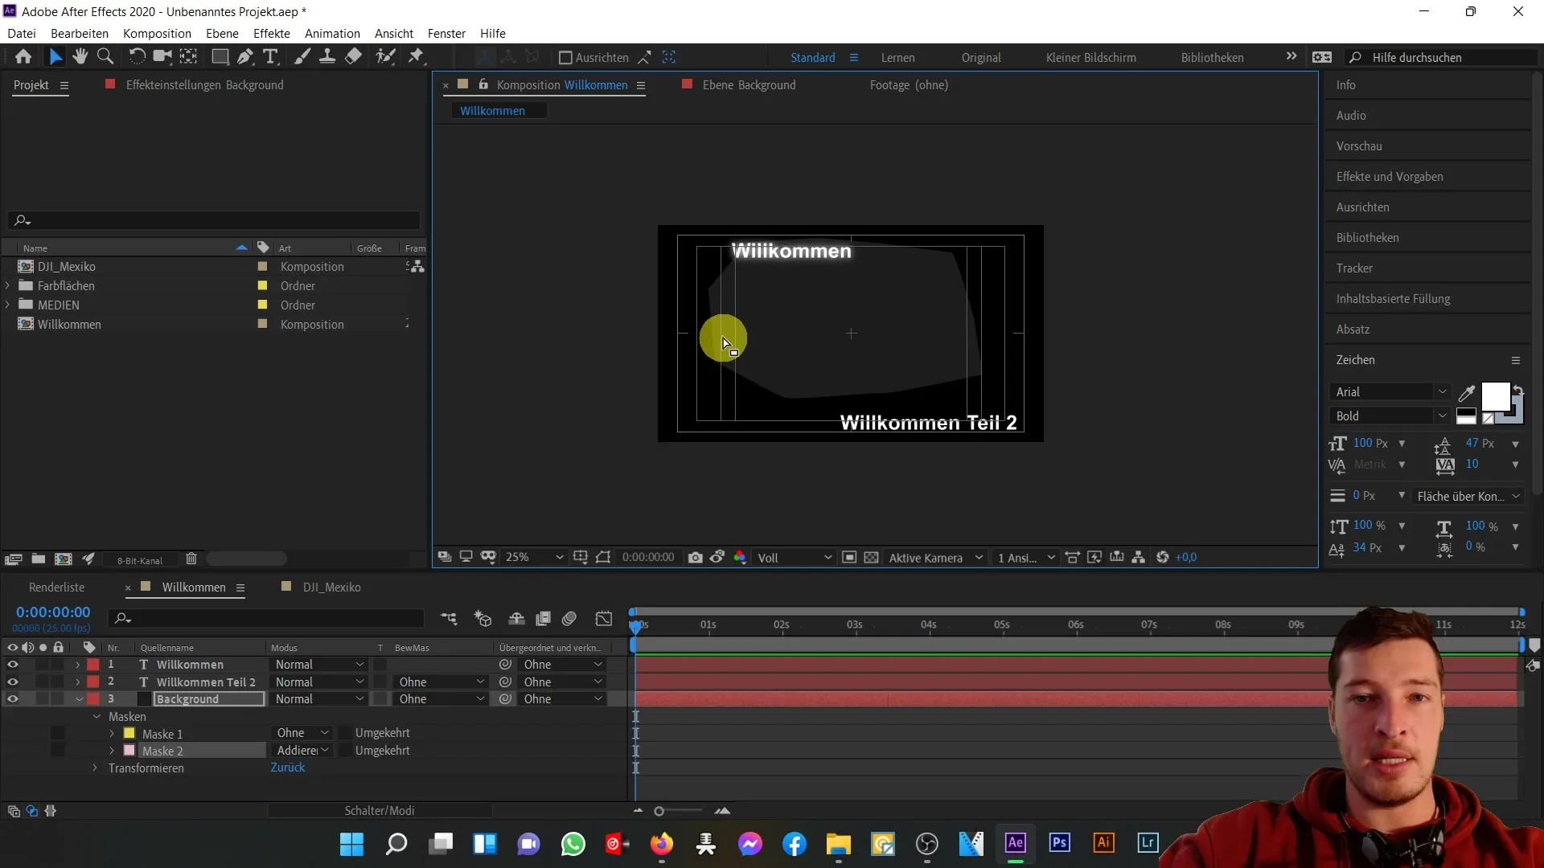Toggle Umgekehrt checkbox for Maske 2
Viewport: 1544px width, 868px height.
click(x=346, y=751)
